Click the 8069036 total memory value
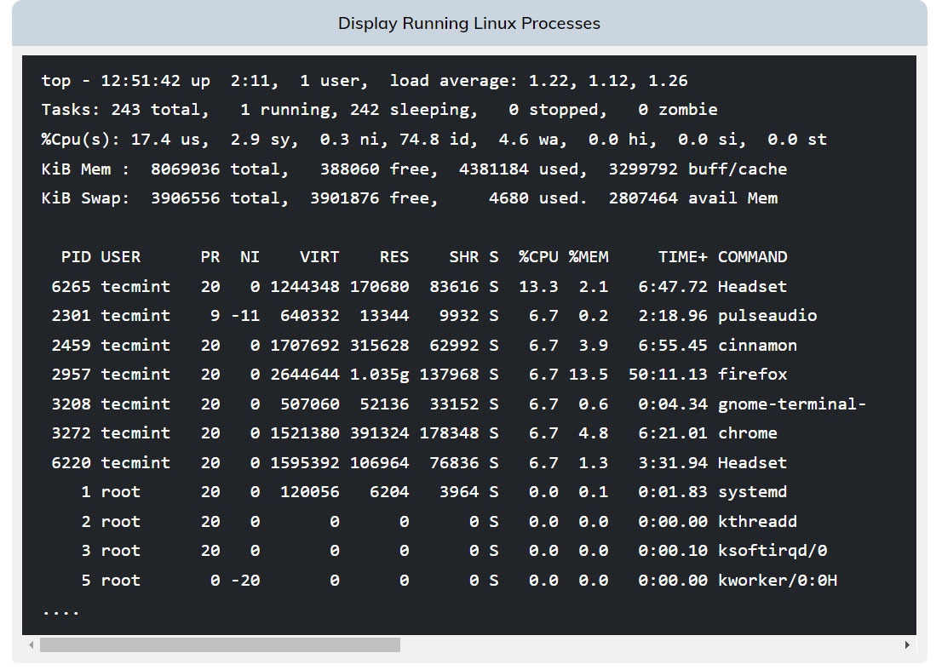942x670 pixels. pos(185,169)
